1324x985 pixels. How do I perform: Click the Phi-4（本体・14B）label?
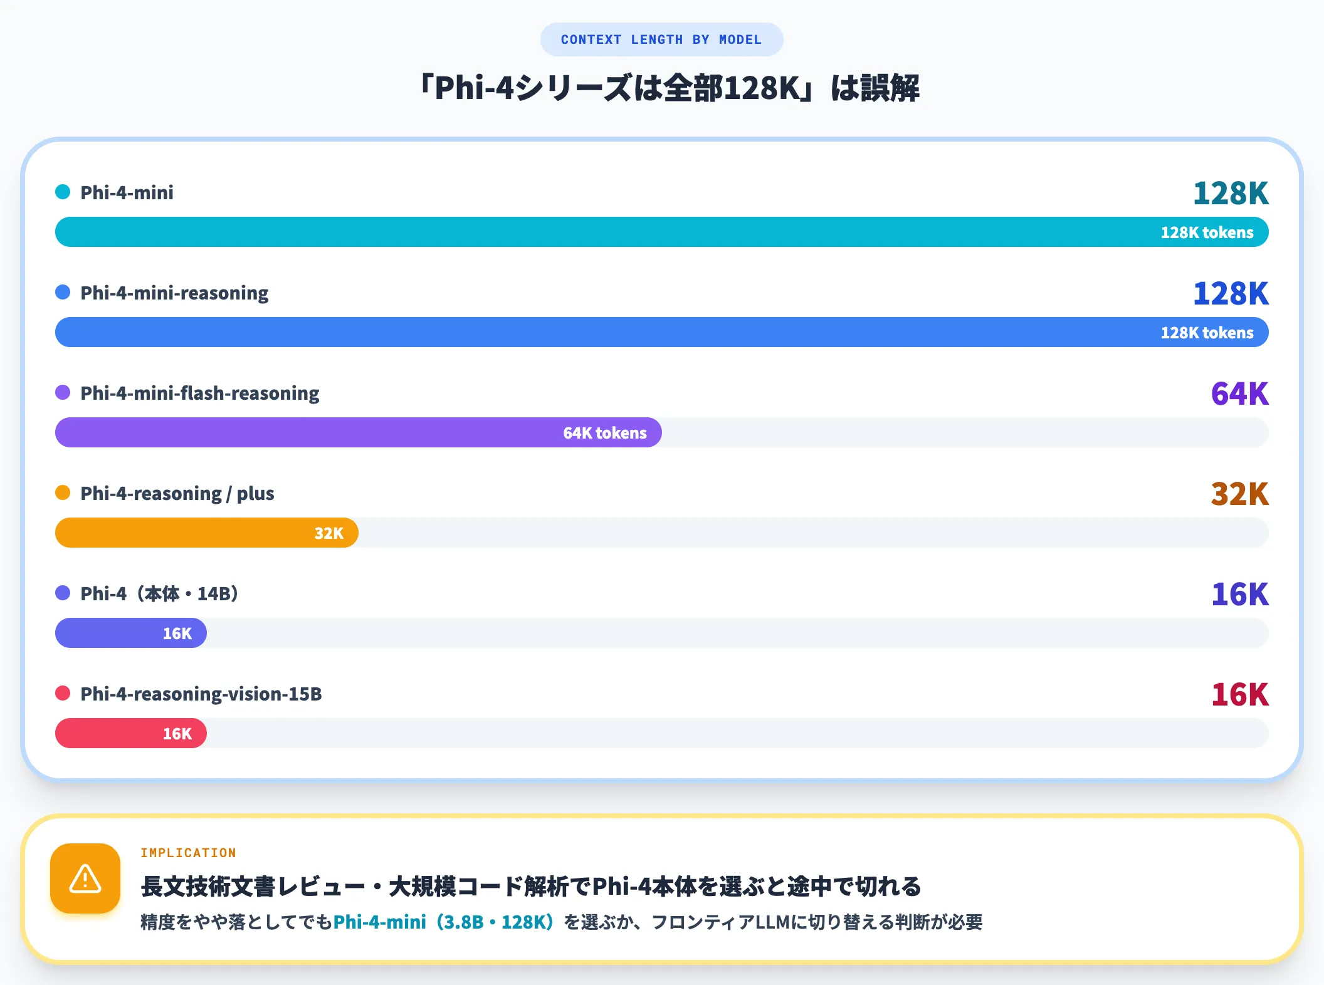click(x=159, y=593)
